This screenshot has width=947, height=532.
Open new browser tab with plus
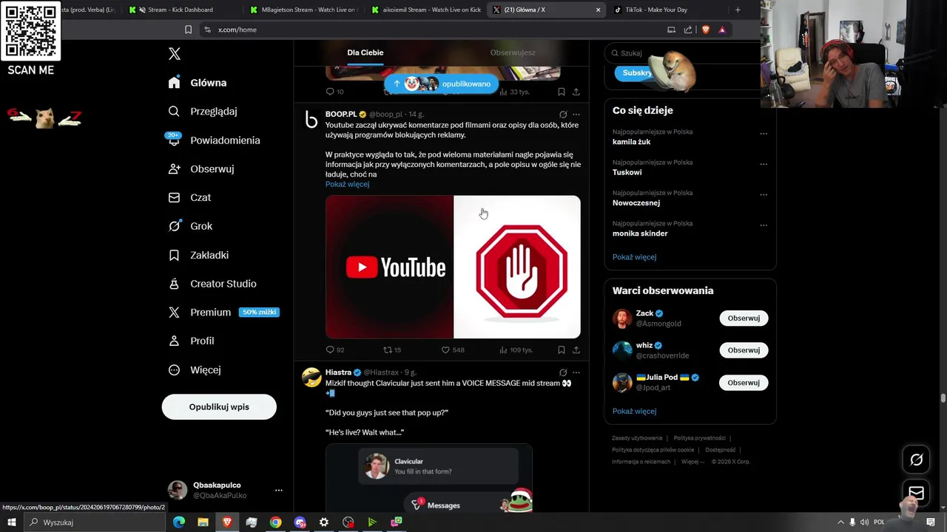point(738,10)
